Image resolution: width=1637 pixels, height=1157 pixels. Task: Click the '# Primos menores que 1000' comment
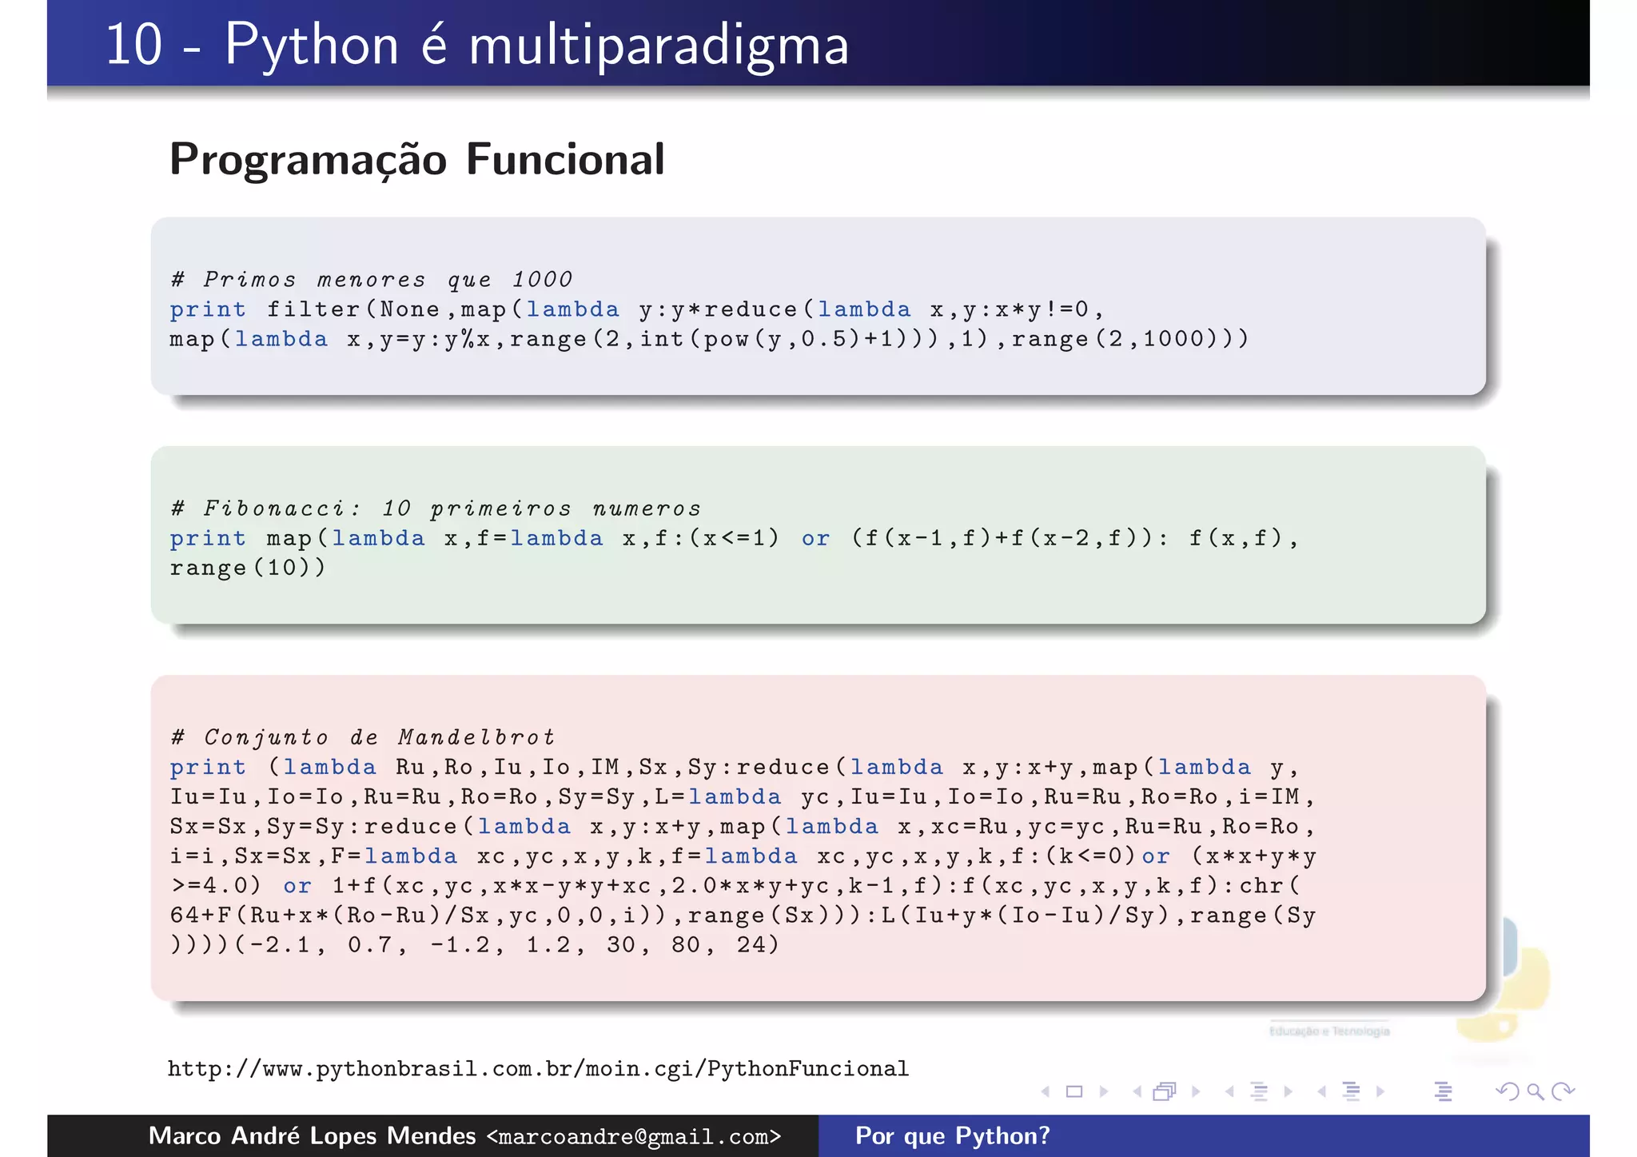click(372, 280)
